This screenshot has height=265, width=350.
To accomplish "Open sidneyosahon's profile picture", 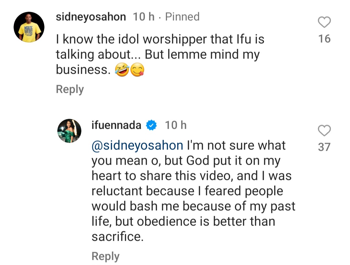I will coord(29,27).
